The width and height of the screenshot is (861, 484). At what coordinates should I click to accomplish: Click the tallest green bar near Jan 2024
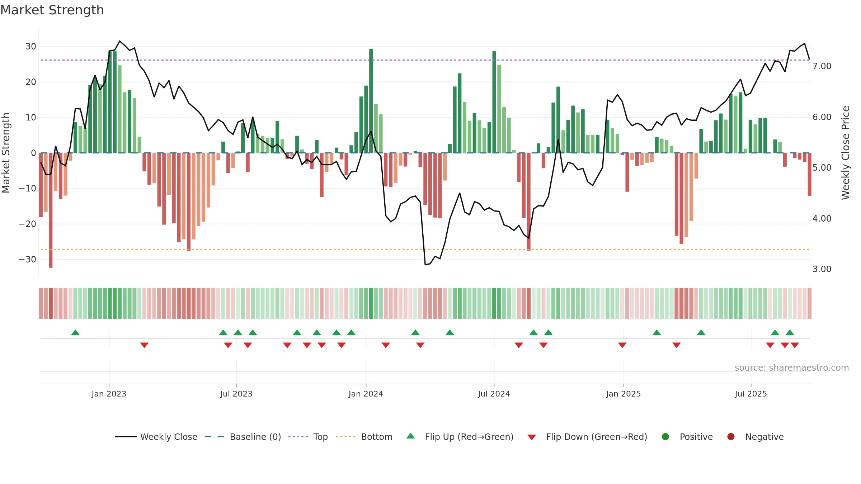point(371,101)
